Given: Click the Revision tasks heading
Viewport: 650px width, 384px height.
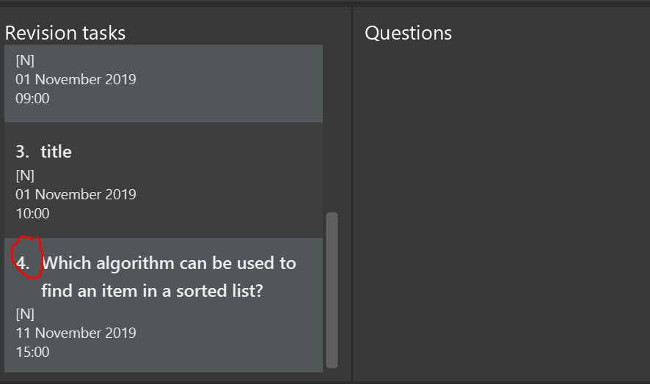Looking at the screenshot, I should [x=65, y=33].
